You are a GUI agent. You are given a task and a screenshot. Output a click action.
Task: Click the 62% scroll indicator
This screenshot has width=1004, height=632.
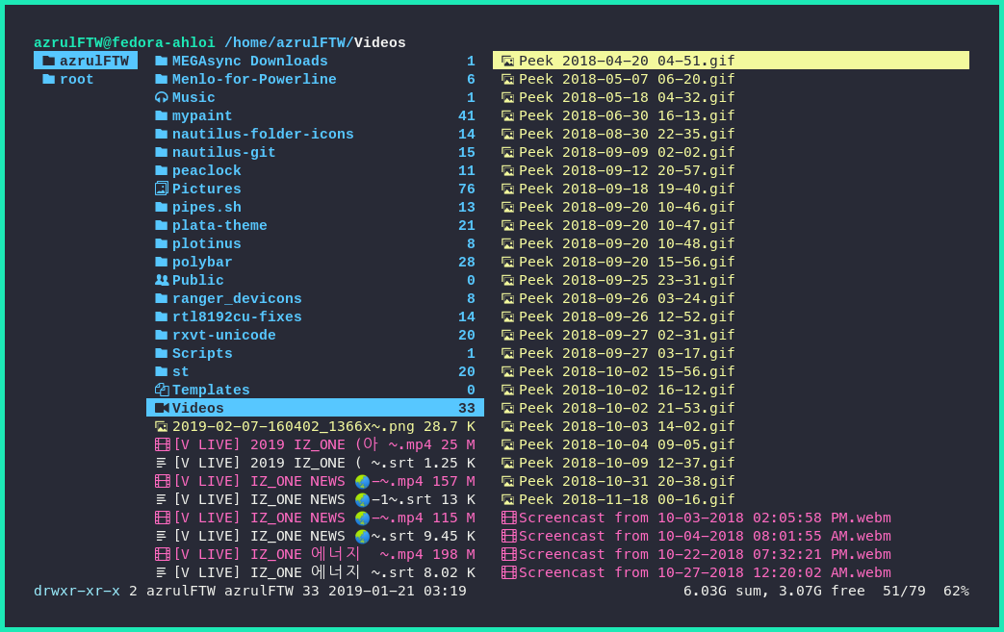coord(956,591)
